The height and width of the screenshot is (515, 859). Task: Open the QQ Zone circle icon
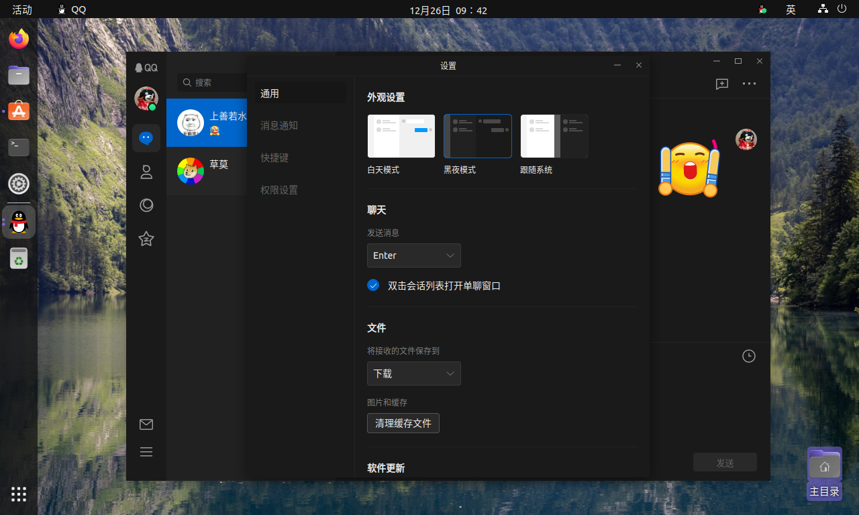(146, 205)
